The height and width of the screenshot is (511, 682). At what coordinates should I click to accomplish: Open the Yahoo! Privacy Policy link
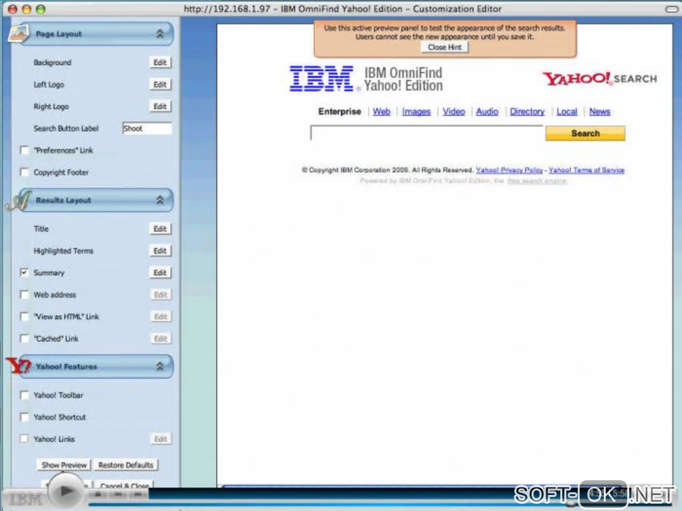click(509, 170)
